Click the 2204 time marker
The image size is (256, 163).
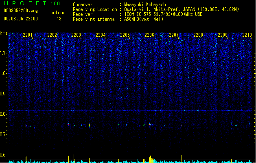(x=101, y=35)
